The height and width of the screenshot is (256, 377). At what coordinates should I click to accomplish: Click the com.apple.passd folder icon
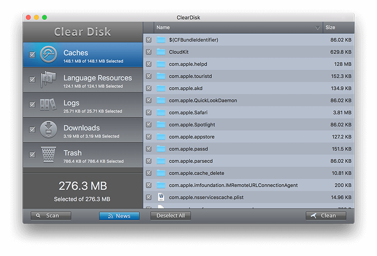point(161,149)
